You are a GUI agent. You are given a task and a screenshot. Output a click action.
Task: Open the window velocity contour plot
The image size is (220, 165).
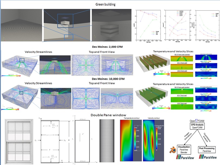coord(153,141)
